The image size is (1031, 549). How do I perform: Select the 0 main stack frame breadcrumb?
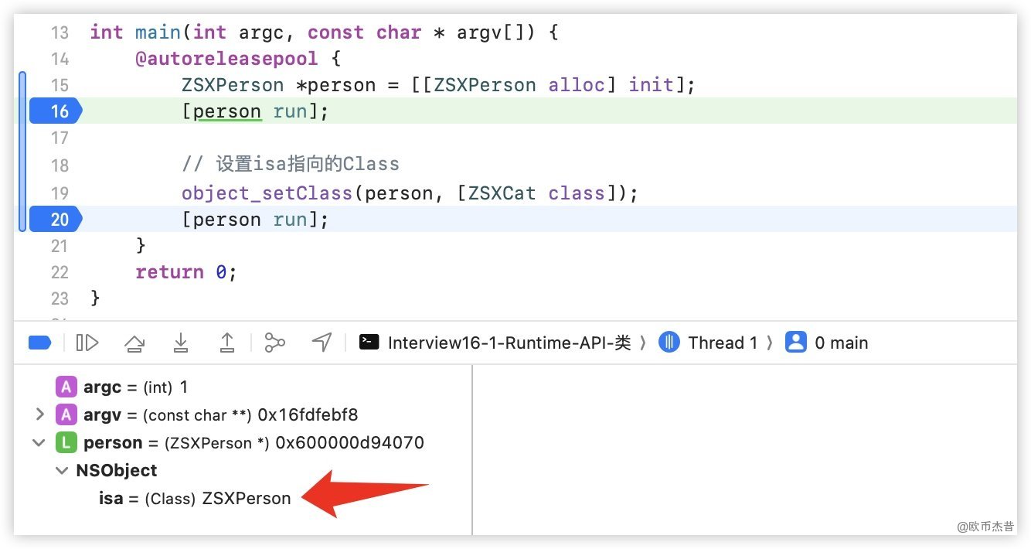pos(840,343)
